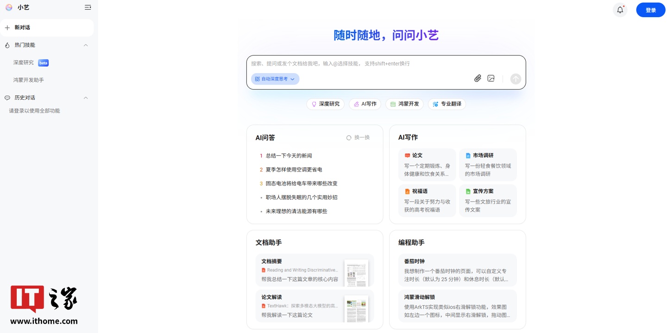Viewport: 667px width, 333px height.
Task: Open the attachment paperclip icon
Action: 478,78
